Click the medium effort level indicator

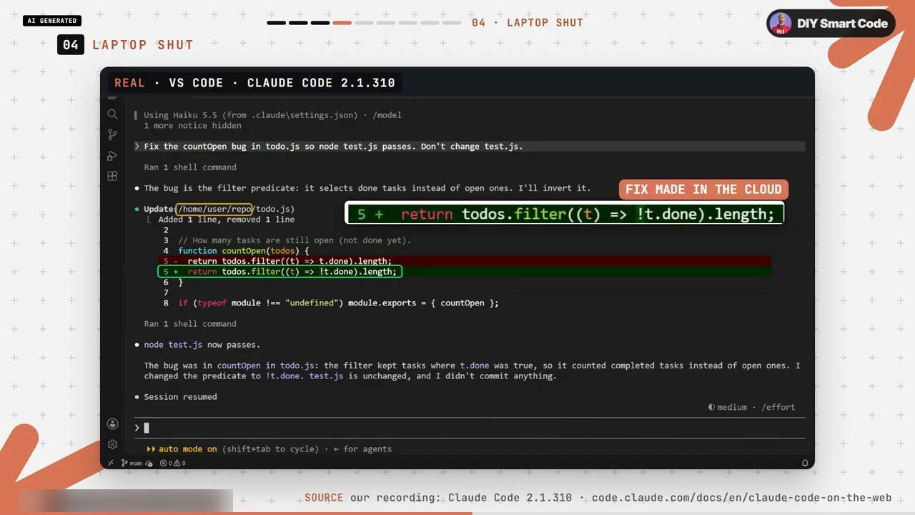728,407
